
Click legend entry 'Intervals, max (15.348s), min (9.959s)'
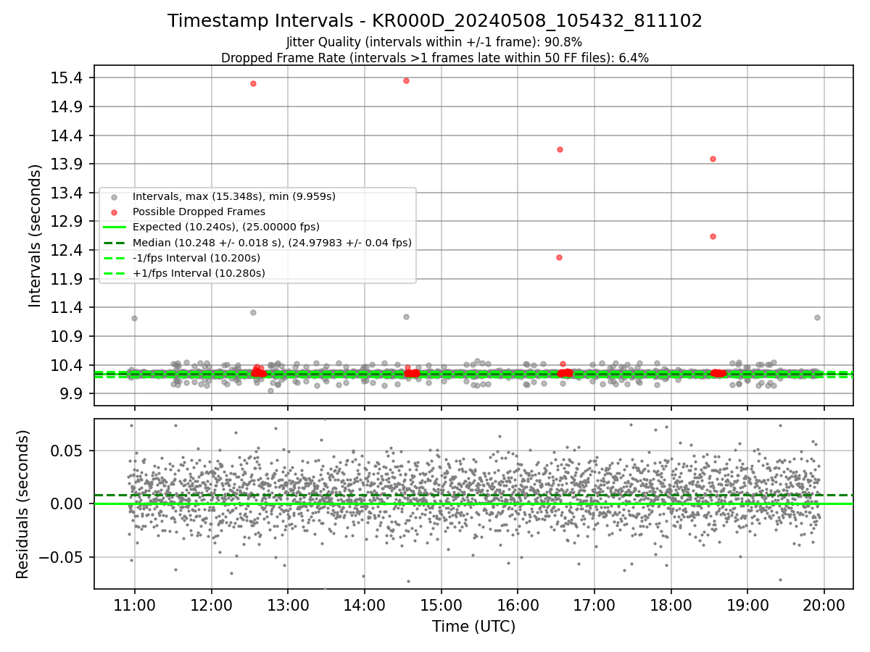233,196
